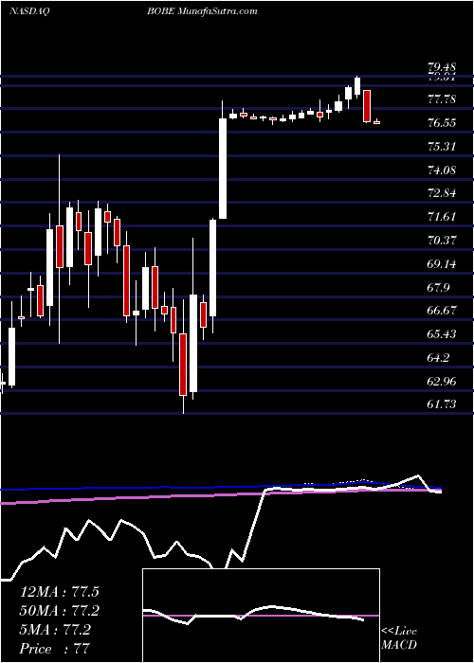This screenshot has width=474, height=663.
Task: Click the 50MA : 77.2 value
Action: tap(59, 611)
